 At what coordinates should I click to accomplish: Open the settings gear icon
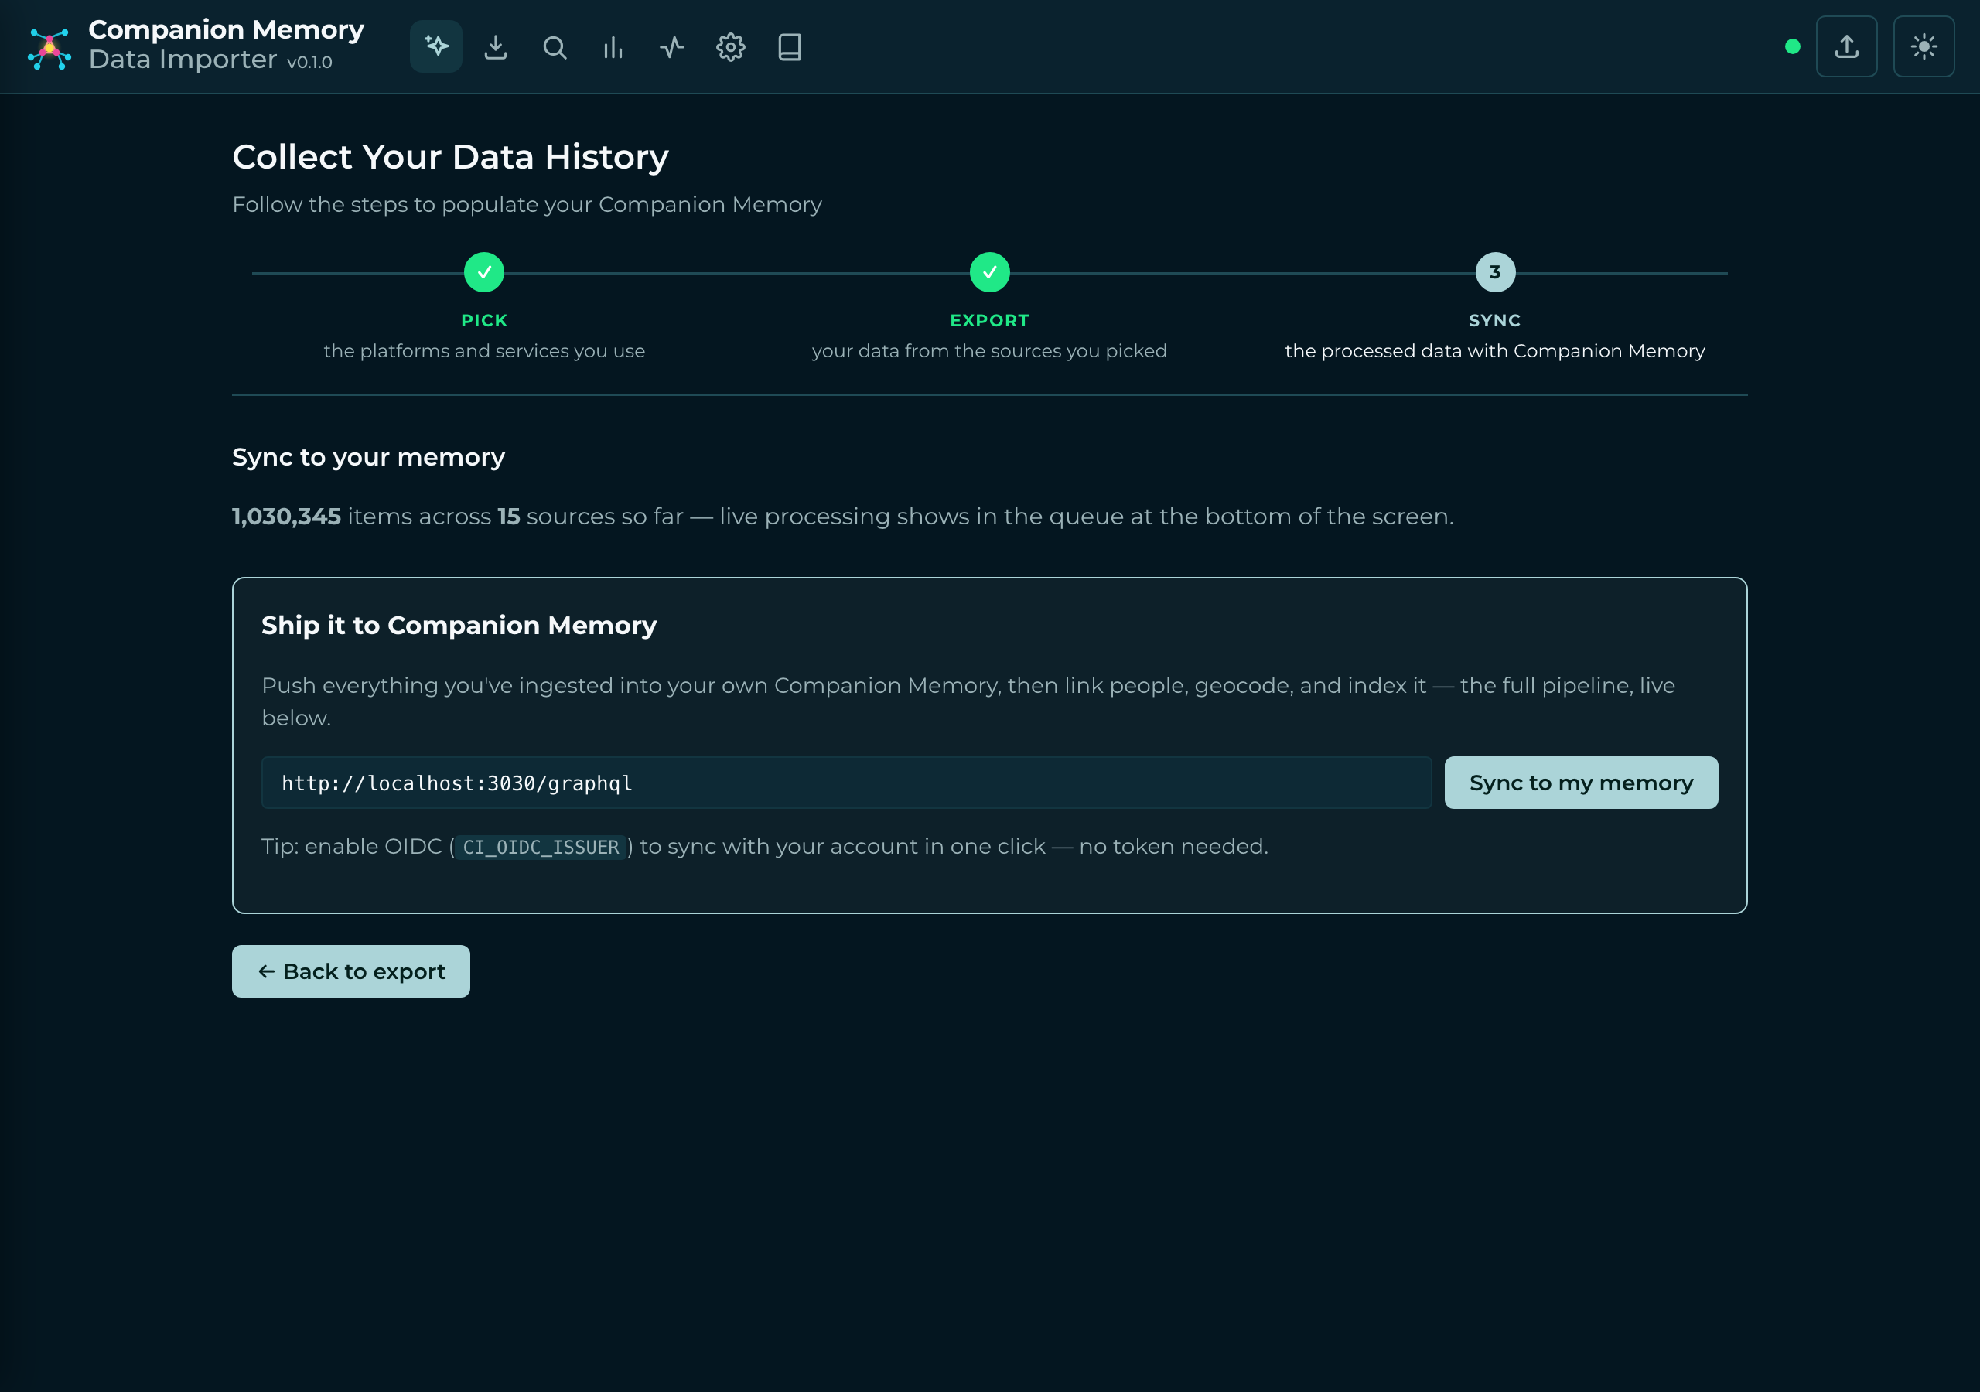730,46
